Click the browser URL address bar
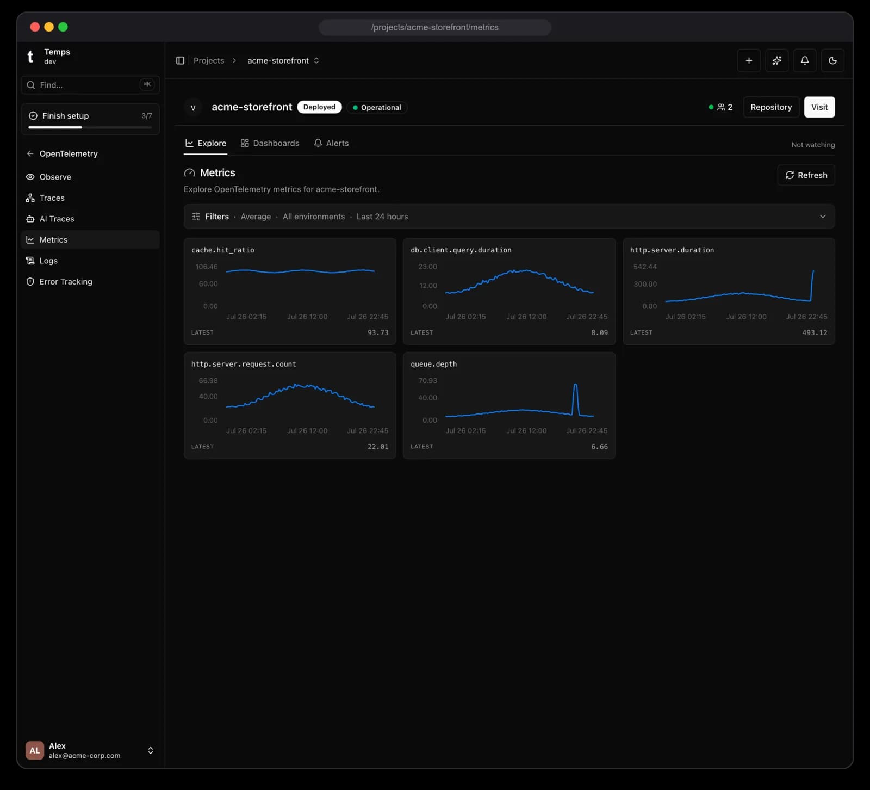 [x=435, y=27]
